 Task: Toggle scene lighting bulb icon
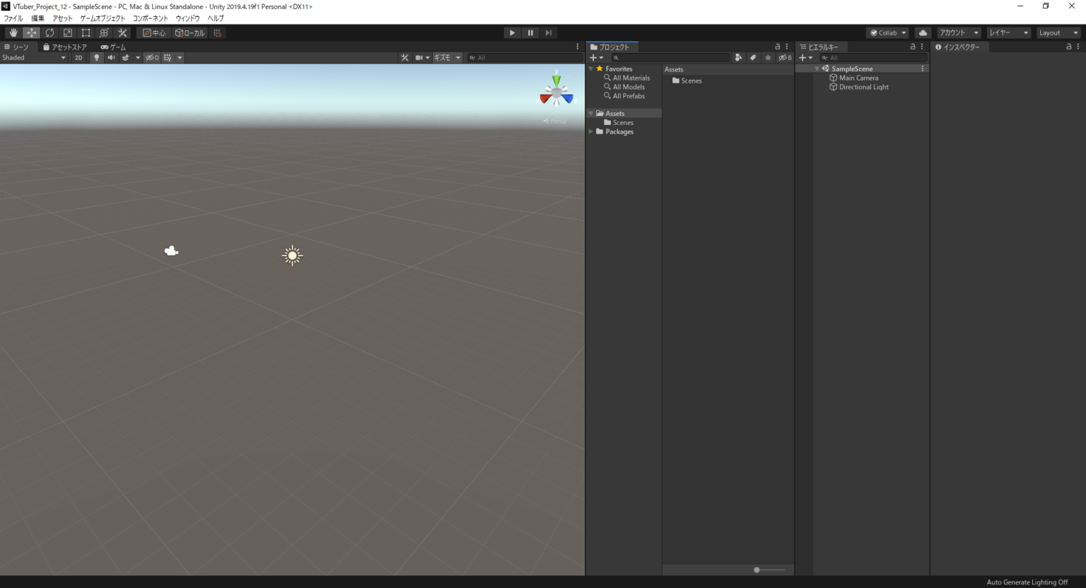97,58
